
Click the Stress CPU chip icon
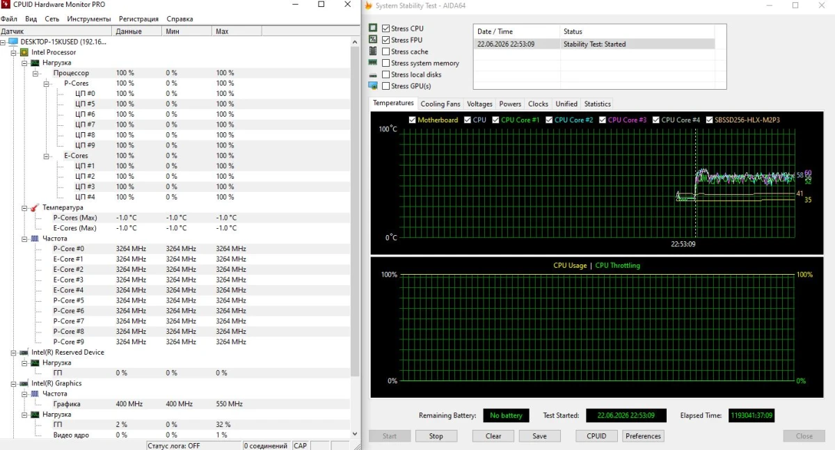(x=374, y=29)
